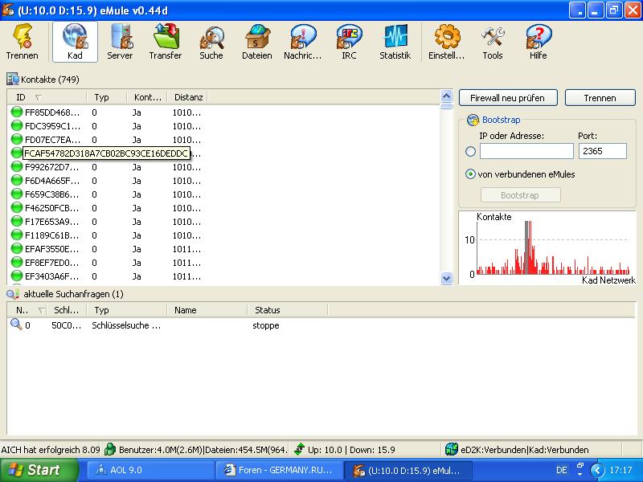Click the up/down arrows status bar icon
The image size is (643, 482).
[300, 450]
